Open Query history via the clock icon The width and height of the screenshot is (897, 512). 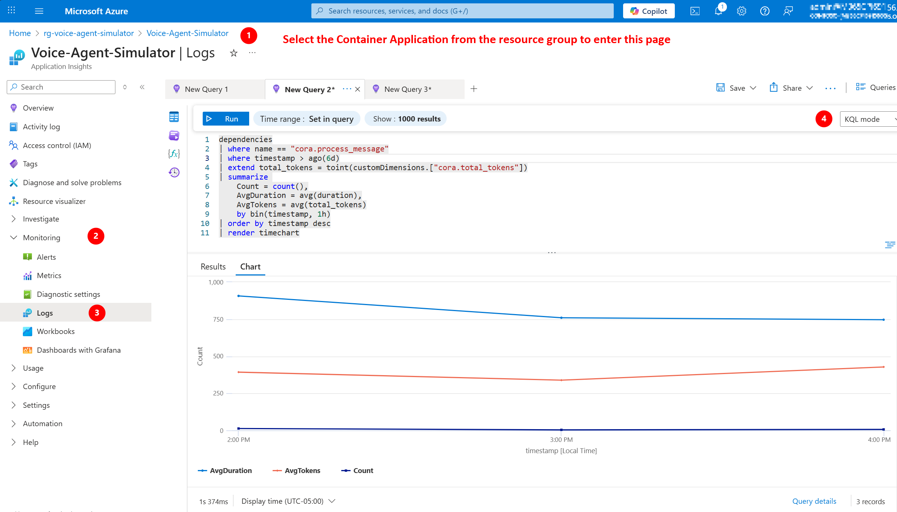174,172
